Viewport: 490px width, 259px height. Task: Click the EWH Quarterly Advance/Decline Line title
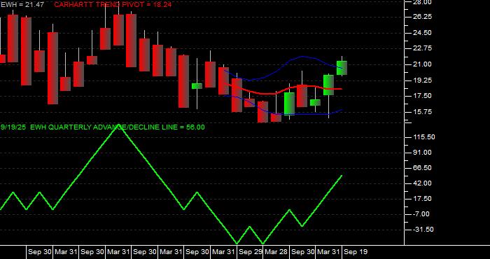[103, 127]
